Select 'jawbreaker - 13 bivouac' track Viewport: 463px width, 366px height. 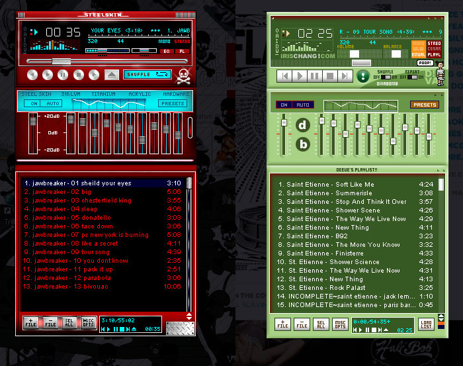coord(103,286)
